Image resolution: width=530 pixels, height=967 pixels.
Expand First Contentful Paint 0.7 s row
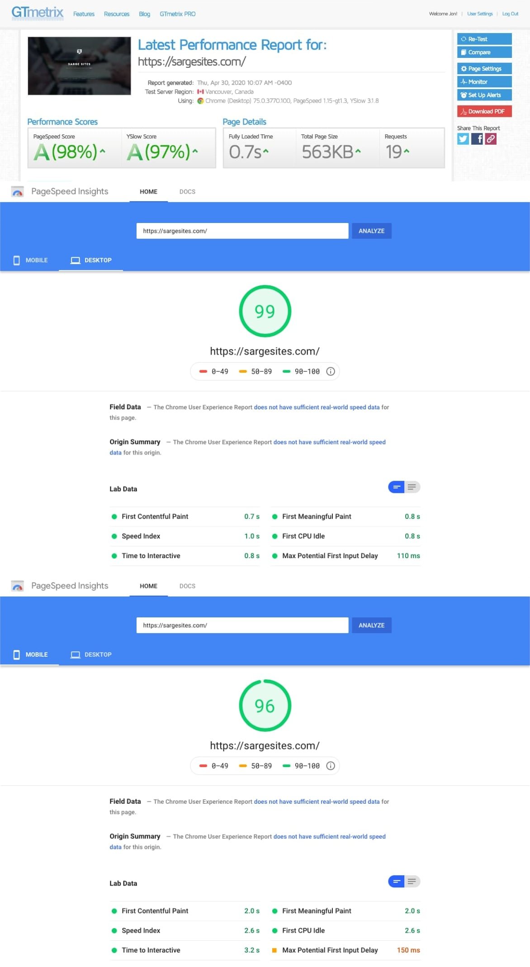point(185,517)
